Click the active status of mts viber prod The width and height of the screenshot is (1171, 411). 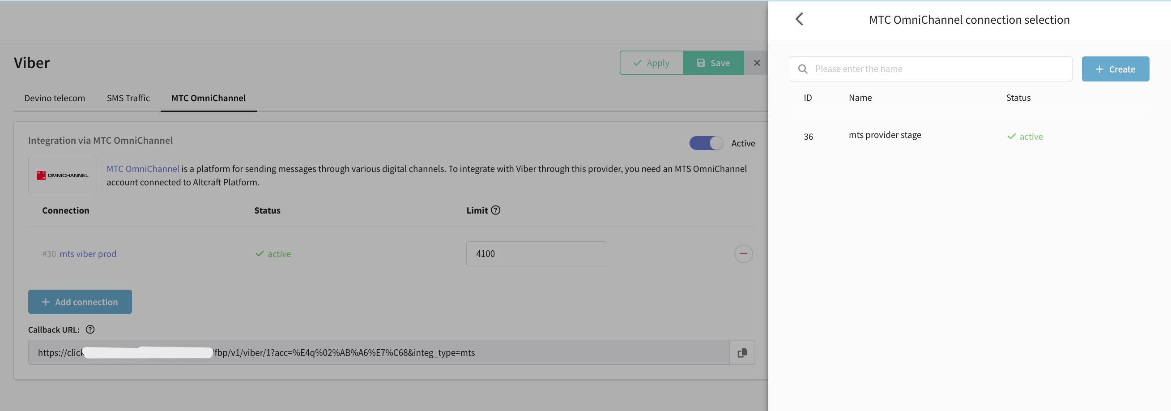point(273,254)
